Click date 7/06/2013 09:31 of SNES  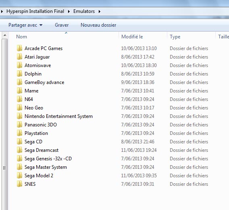(x=138, y=184)
